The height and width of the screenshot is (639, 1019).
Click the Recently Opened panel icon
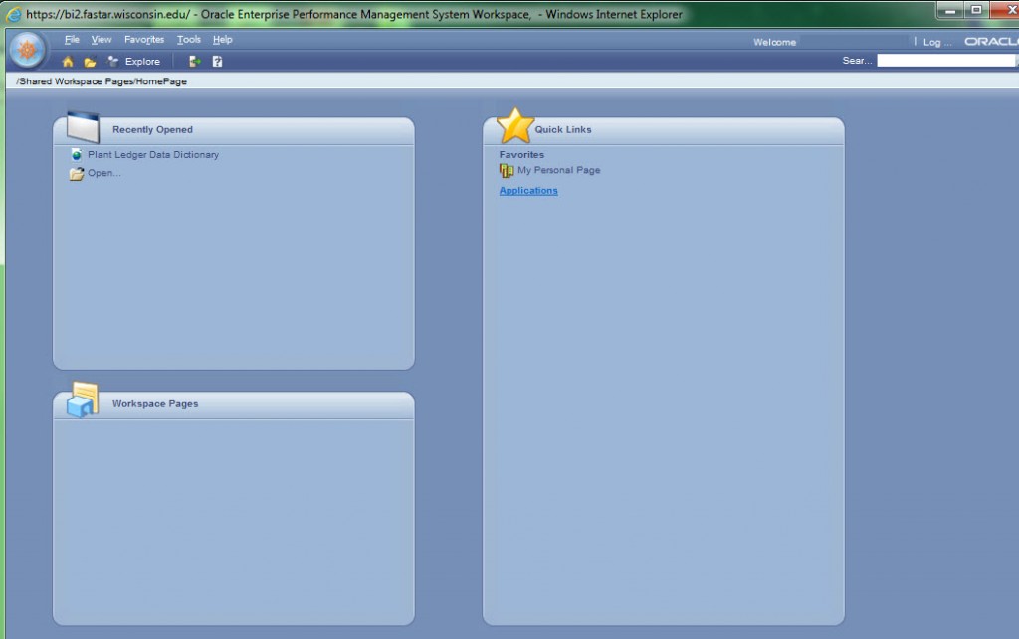coord(83,127)
